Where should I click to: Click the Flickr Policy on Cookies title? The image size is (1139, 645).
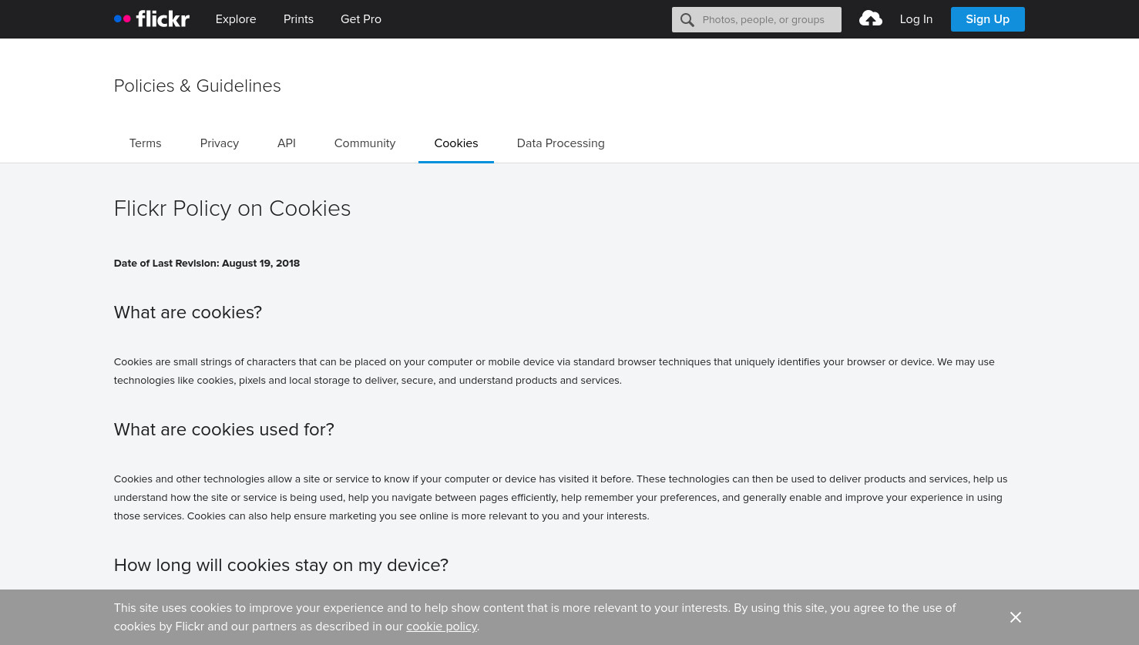coord(232,209)
